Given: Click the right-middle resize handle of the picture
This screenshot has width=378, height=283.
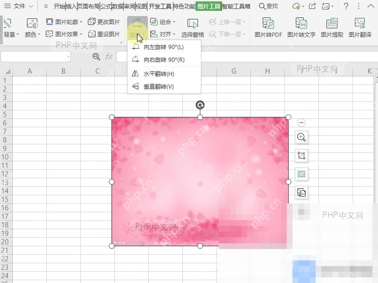Looking at the screenshot, I should pos(288,182).
